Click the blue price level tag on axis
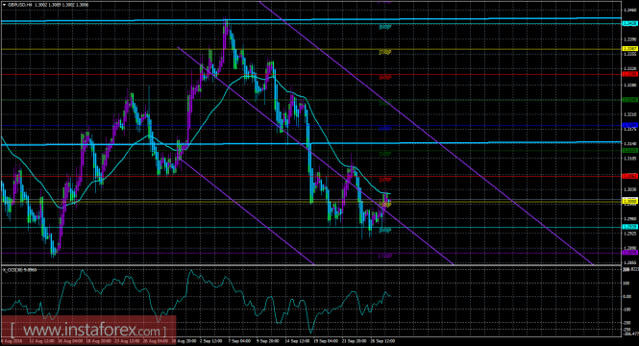The width and height of the screenshot is (639, 346). (x=630, y=125)
